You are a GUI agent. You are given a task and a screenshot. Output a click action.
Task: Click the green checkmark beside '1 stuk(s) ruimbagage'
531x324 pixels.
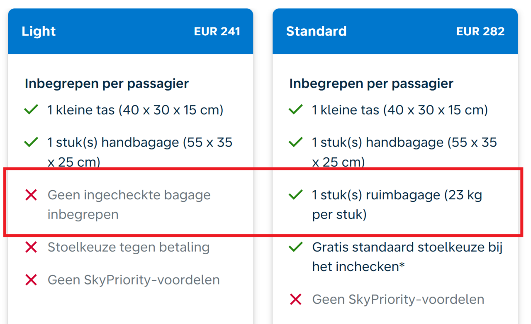coord(295,195)
